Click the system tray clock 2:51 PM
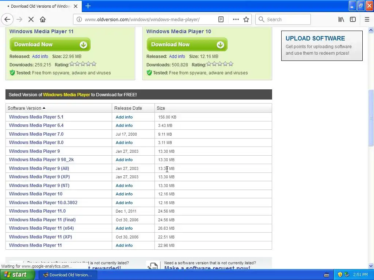 (x=360, y=275)
